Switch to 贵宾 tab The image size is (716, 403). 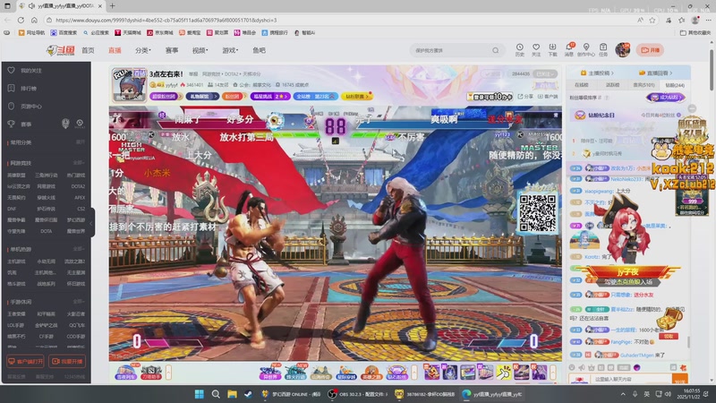coord(644,85)
